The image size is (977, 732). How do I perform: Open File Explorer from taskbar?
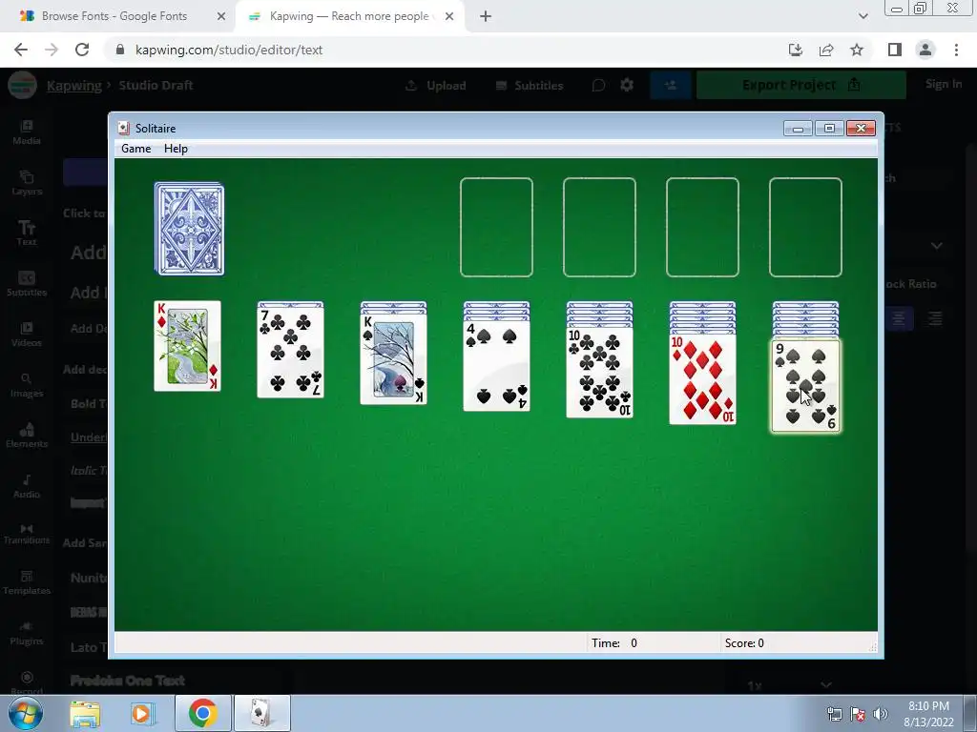pos(85,713)
